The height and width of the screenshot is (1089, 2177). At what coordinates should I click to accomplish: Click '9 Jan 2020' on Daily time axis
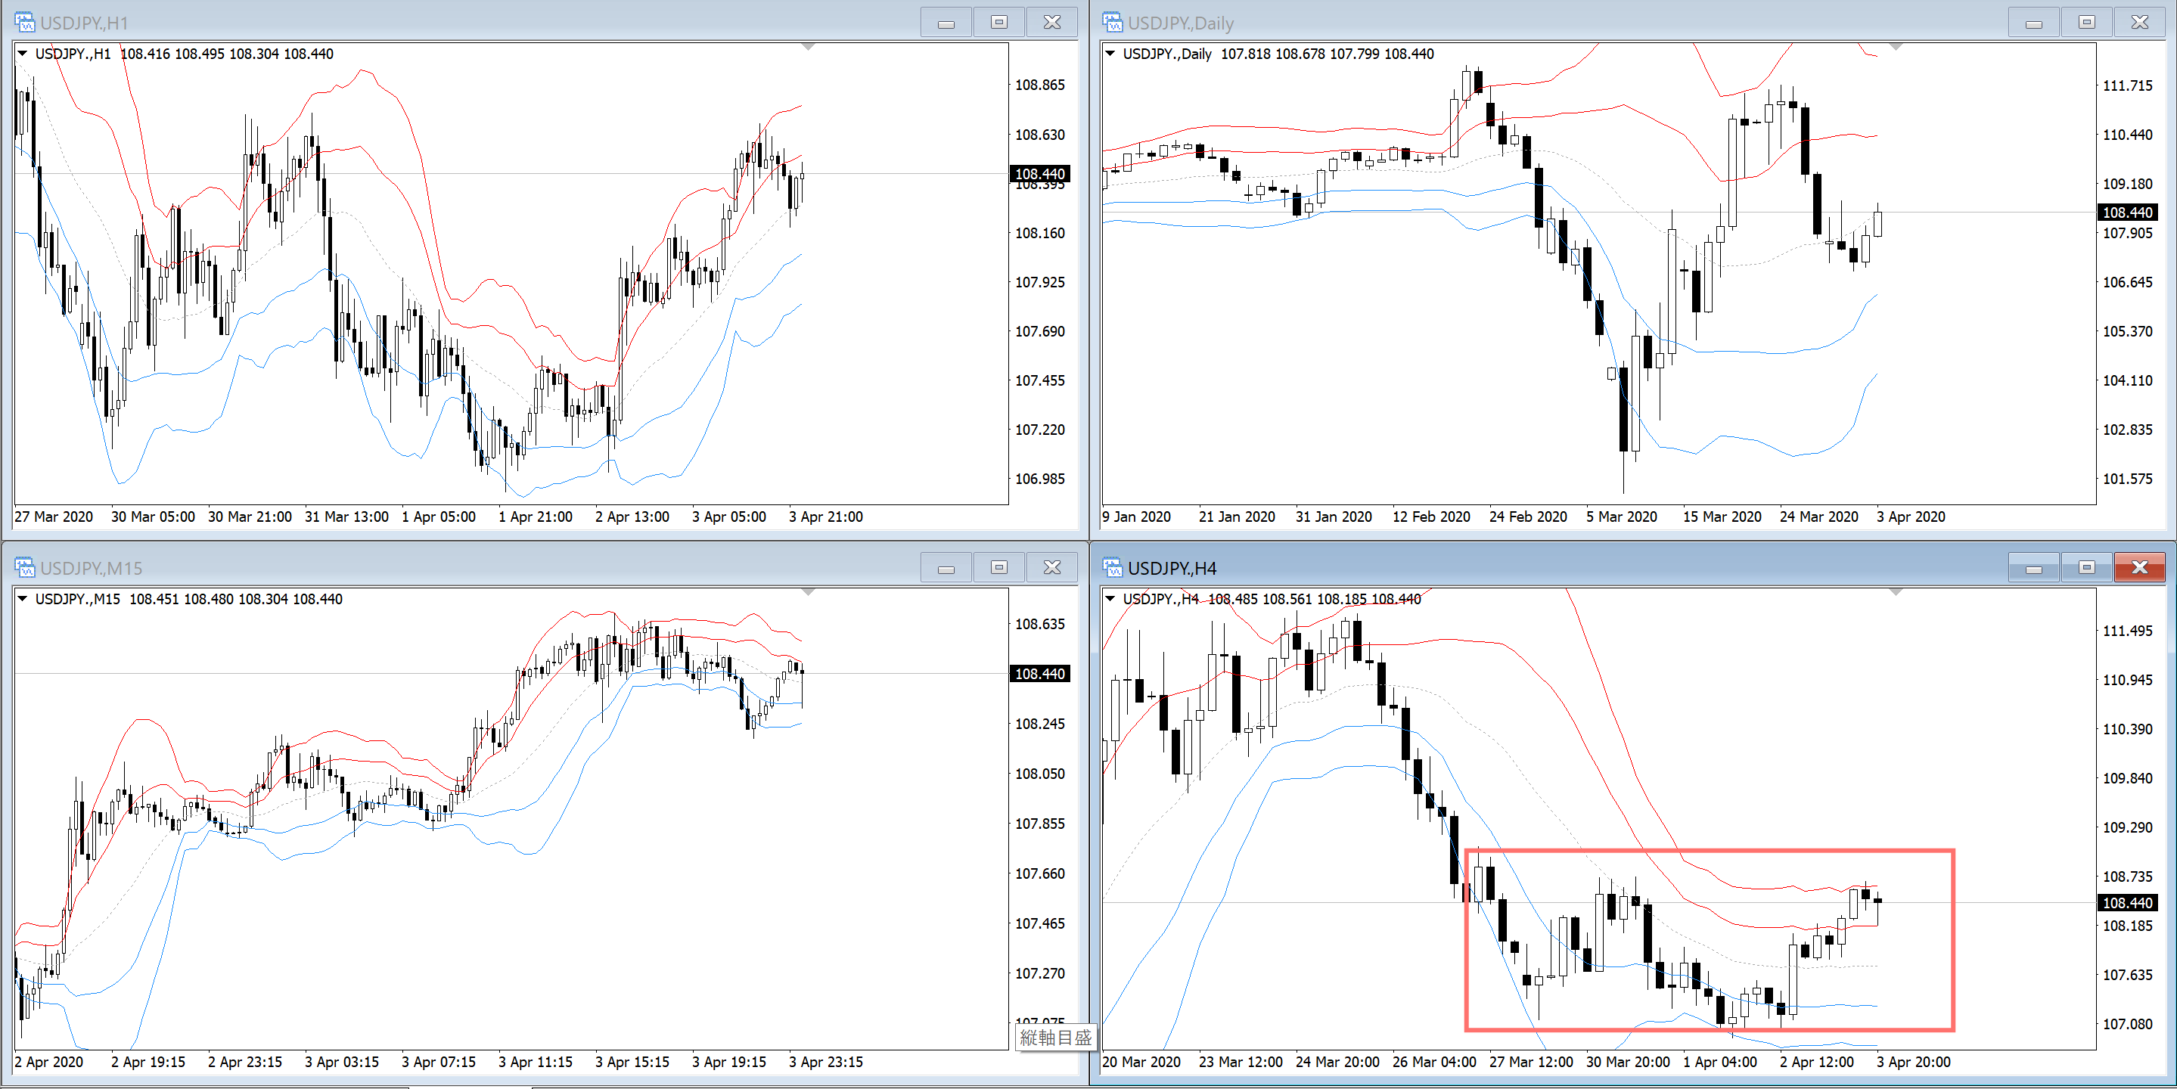pyautogui.click(x=1137, y=517)
